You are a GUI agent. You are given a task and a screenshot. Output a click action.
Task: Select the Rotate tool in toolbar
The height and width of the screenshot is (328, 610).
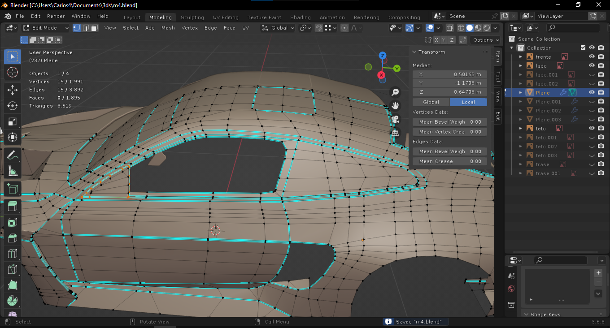[x=13, y=106]
